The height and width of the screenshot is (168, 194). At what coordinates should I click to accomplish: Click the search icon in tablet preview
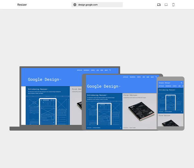click(x=156, y=77)
